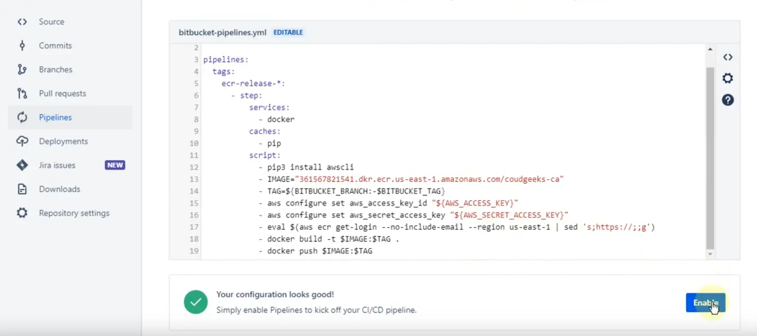Click 'Your configuration looks good!' message
This screenshot has height=336, width=757.
click(275, 294)
